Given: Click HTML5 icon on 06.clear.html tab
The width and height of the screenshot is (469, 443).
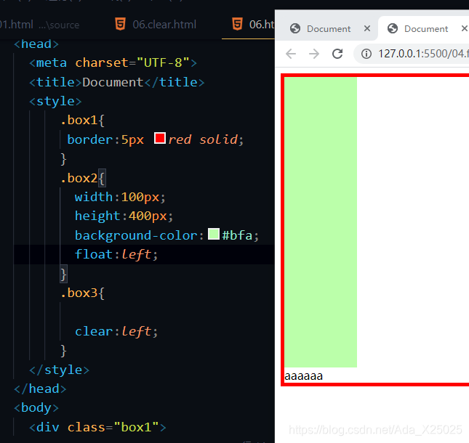Looking at the screenshot, I should (x=120, y=24).
